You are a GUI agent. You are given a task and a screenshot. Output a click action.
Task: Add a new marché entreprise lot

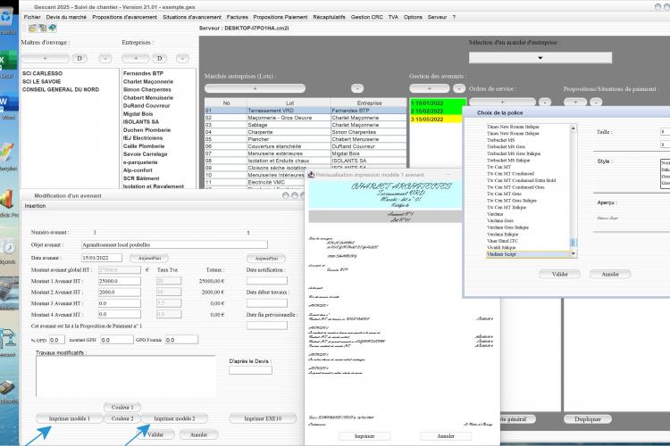(255, 88)
